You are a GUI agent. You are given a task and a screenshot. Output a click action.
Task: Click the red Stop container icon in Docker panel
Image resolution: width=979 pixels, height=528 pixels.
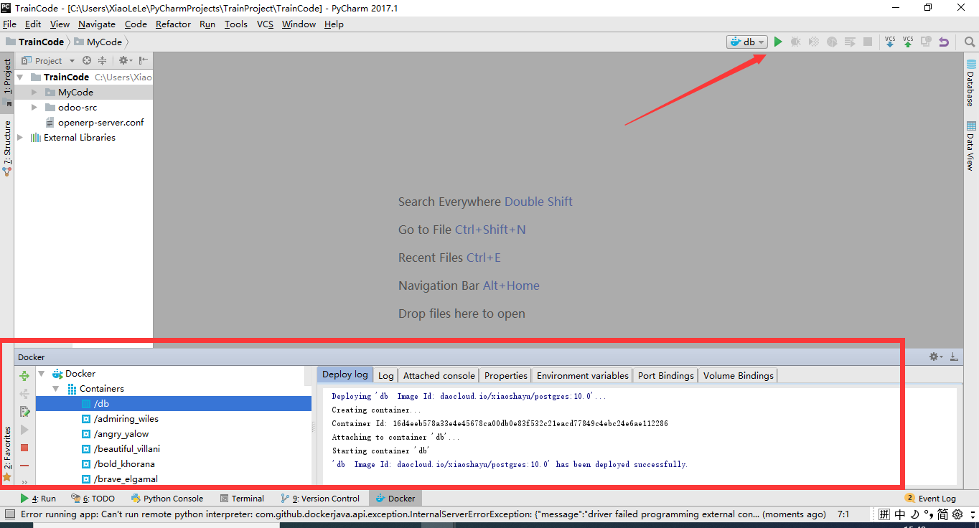click(x=24, y=448)
